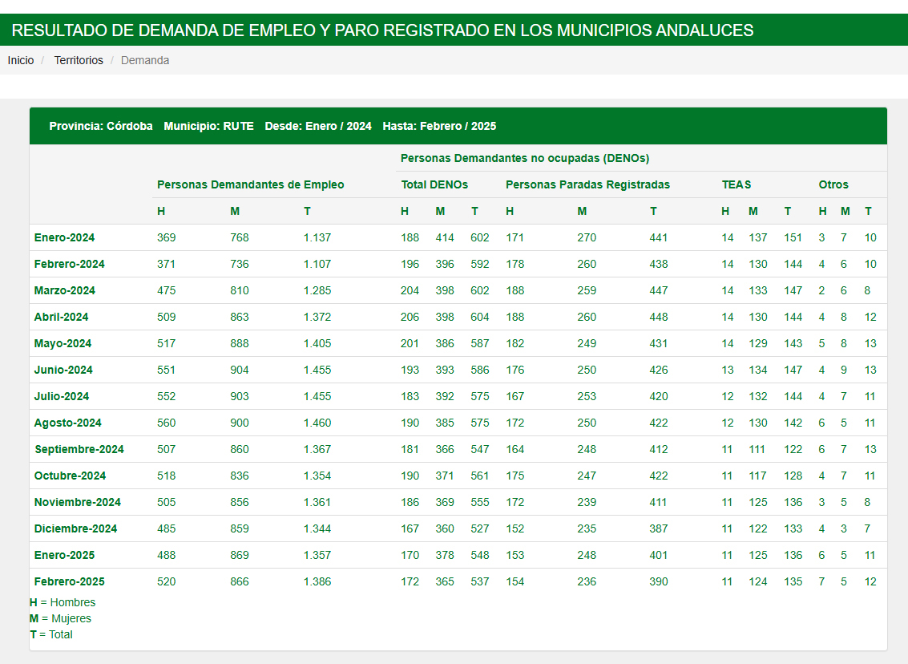Select the Enero-2024 row label
The image size is (908, 664).
coord(64,237)
